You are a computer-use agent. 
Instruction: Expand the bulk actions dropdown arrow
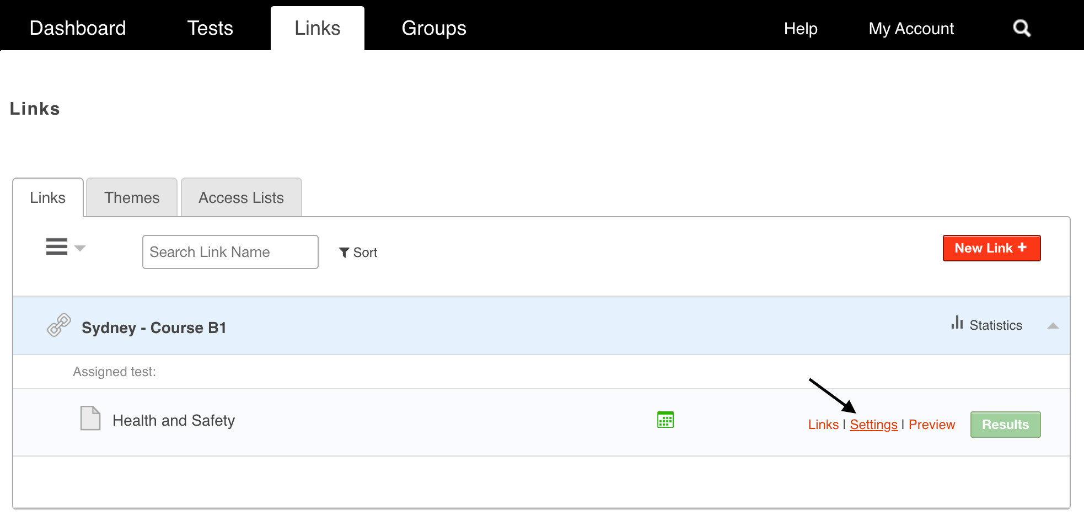click(80, 248)
